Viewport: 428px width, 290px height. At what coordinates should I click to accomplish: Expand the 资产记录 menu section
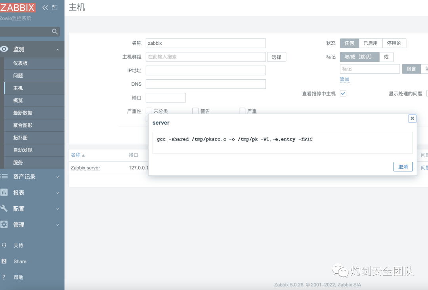[57, 177]
